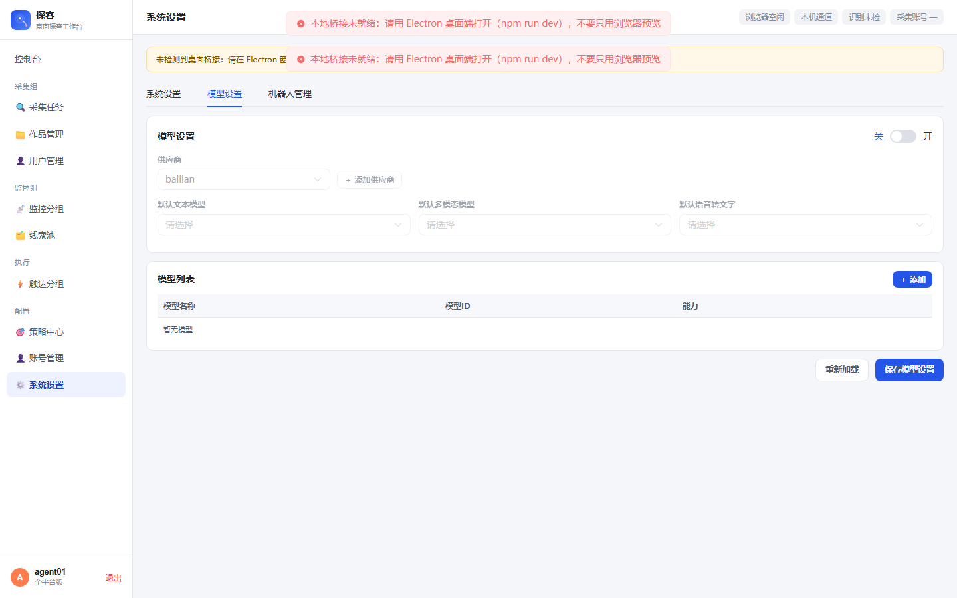Click the red error icon in top toast
This screenshot has width=957, height=598.
coord(301,23)
